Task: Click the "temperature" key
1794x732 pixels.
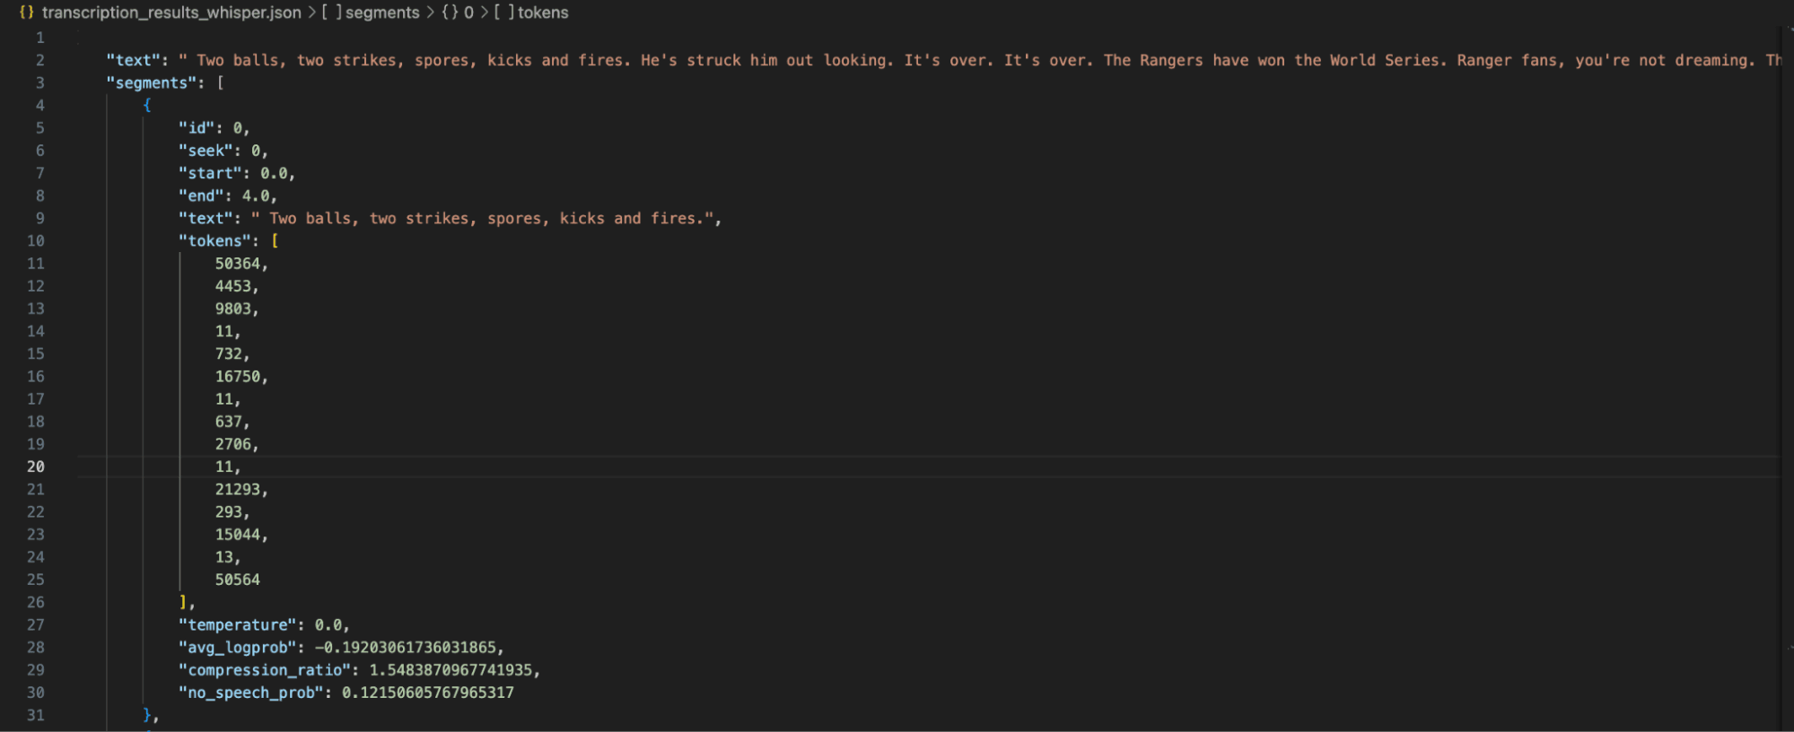Action: [x=237, y=625]
